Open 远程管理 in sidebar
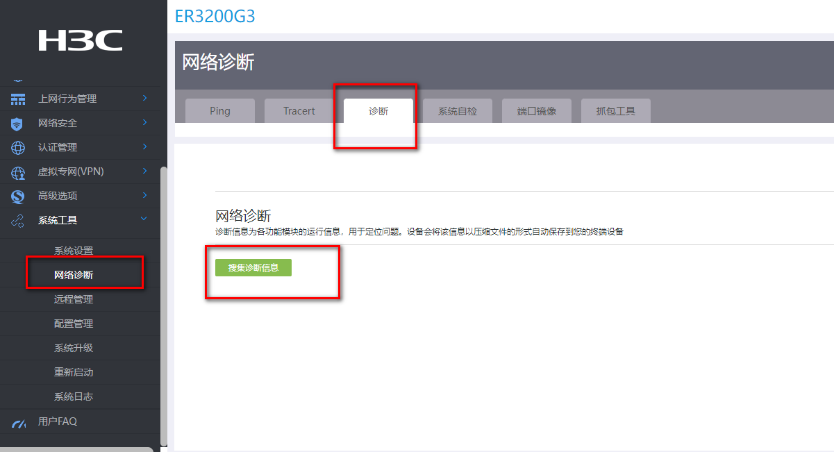The height and width of the screenshot is (452, 834). [x=74, y=299]
